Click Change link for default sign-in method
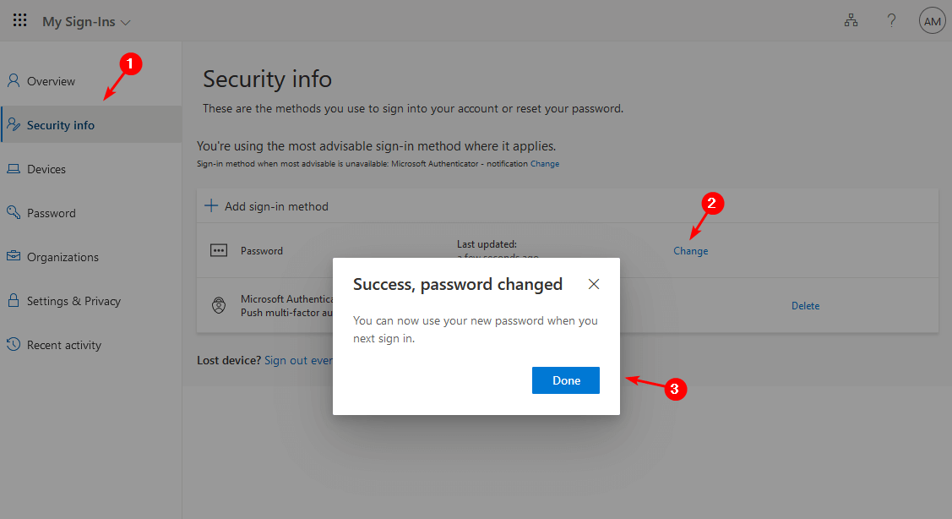The width and height of the screenshot is (952, 519). coord(545,164)
